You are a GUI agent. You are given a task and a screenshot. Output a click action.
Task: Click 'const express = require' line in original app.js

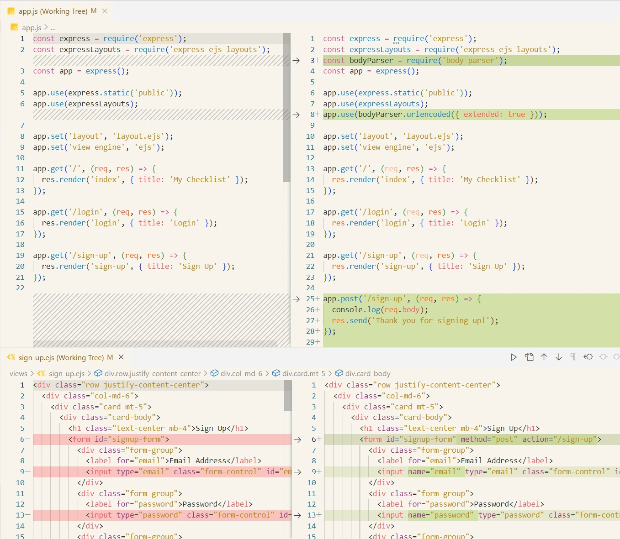tap(110, 39)
